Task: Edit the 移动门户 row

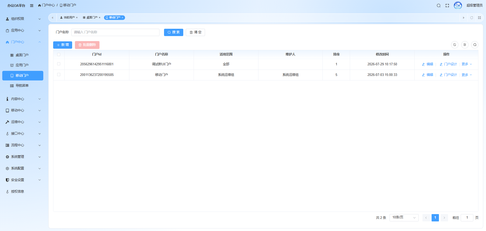Action: click(428, 75)
